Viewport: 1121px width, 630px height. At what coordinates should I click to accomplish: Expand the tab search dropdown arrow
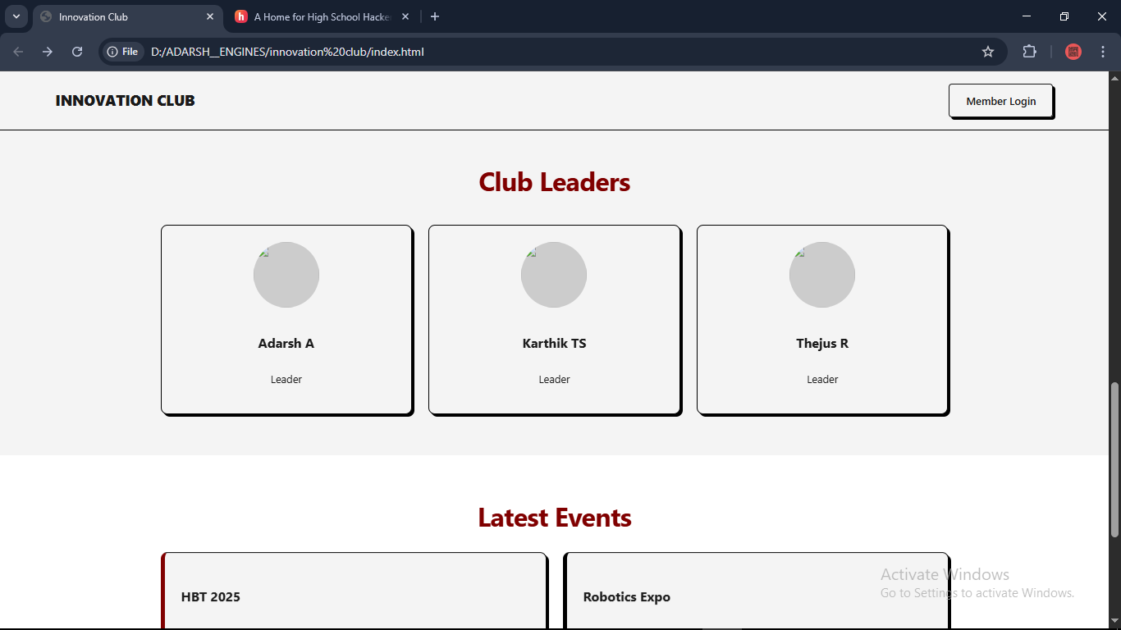(16, 16)
